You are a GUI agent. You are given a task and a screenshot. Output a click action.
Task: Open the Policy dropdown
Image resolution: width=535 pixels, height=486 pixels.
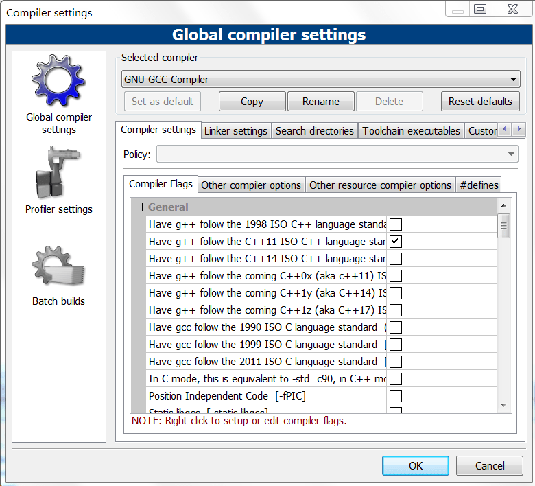click(x=337, y=154)
